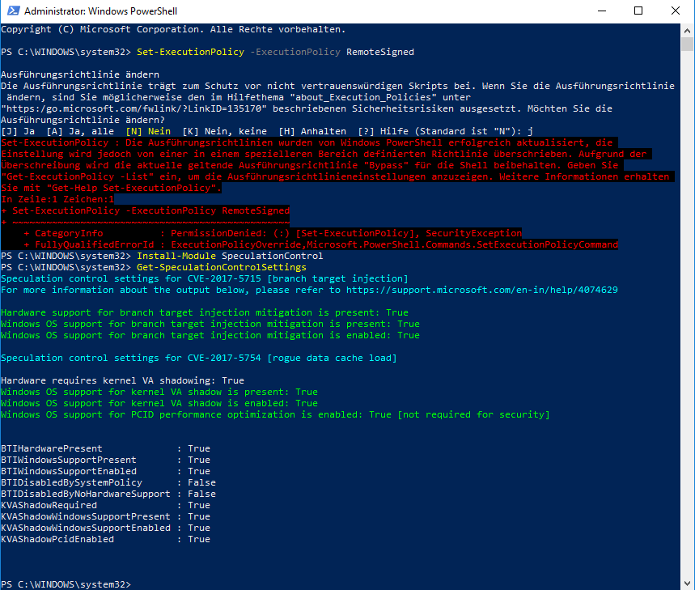Click the Set-ExecutionPolicy command on the first prompt

pos(190,52)
